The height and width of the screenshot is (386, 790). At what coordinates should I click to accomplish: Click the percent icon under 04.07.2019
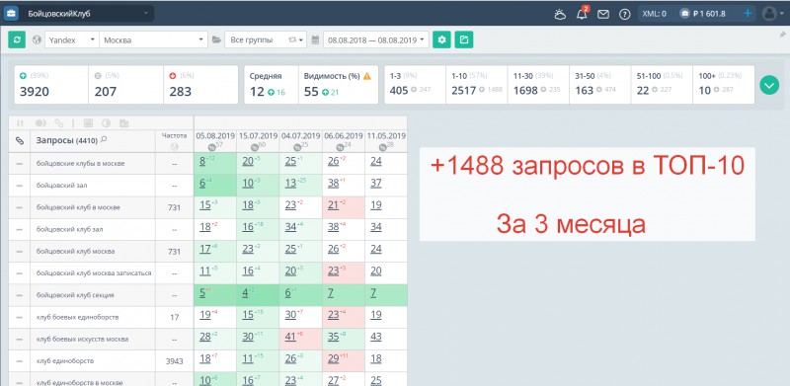tap(298, 147)
